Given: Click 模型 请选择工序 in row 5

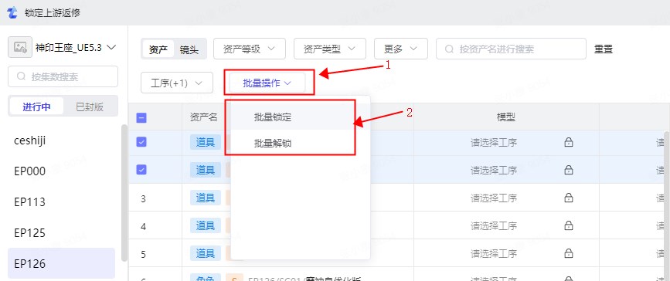Looking at the screenshot, I should (494, 253).
